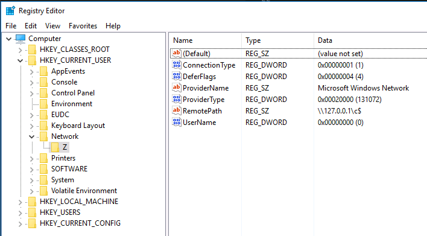
Task: Click the ProviderType DWORD icon
Action: pyautogui.click(x=177, y=99)
